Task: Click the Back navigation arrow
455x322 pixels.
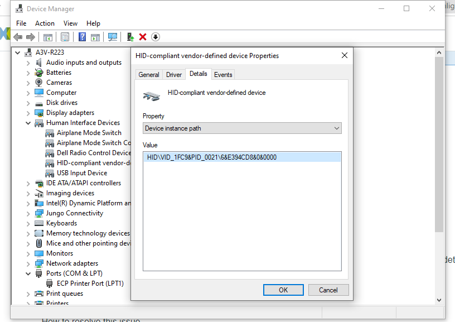Action: [x=18, y=37]
